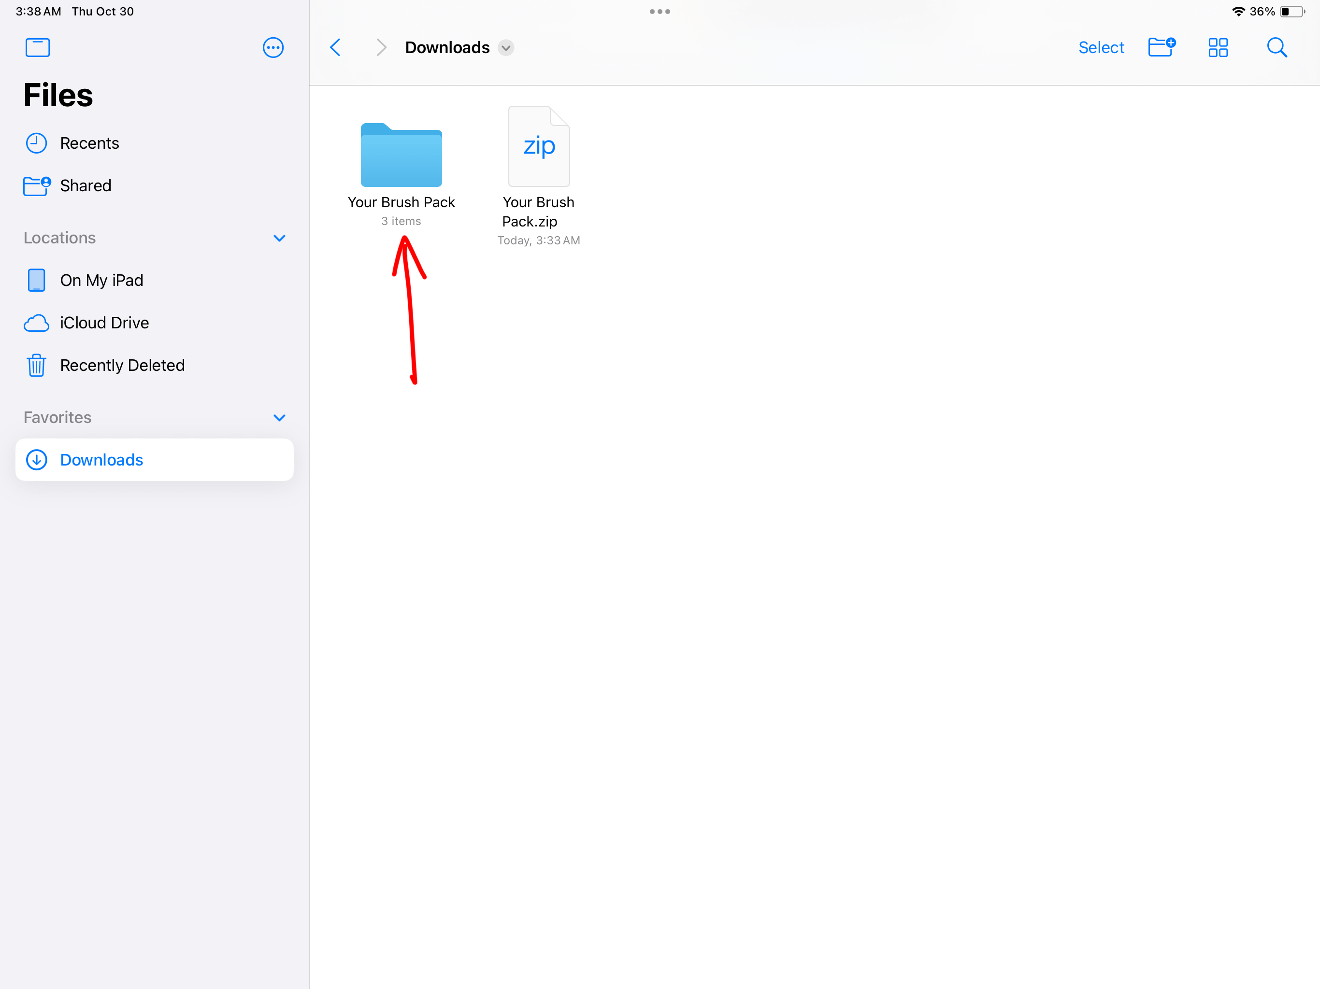Toggle the sidebar panel icon

pyautogui.click(x=38, y=47)
